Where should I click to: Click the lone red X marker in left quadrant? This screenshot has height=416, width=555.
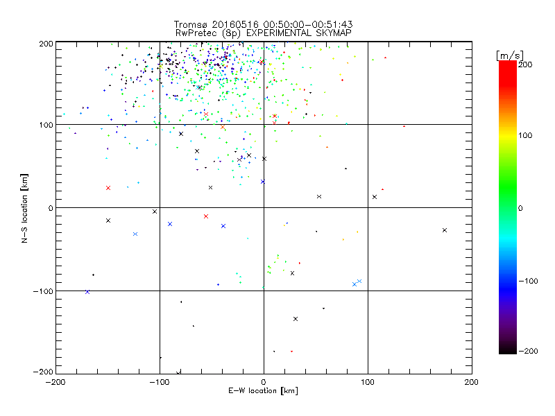click(x=108, y=188)
